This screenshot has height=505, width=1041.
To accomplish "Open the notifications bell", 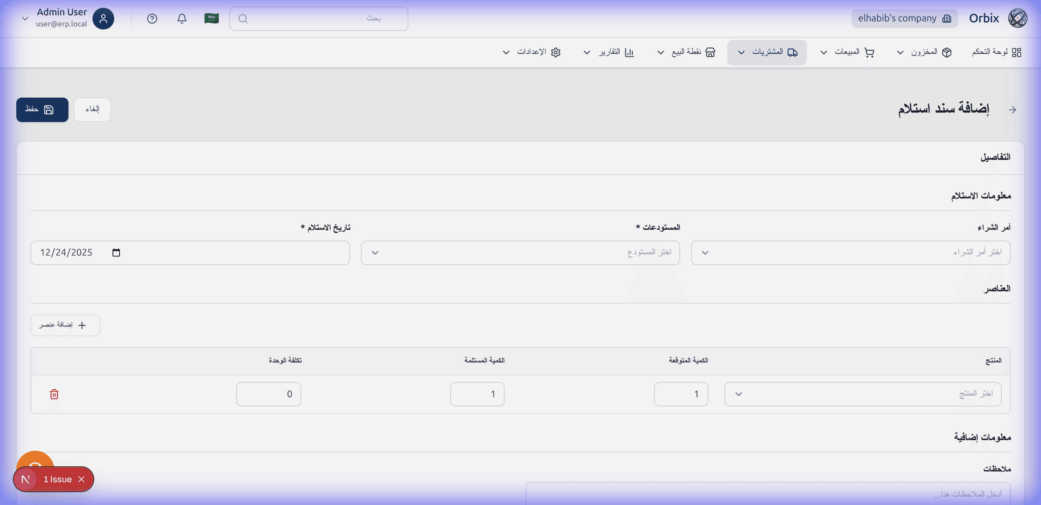I will (x=182, y=19).
